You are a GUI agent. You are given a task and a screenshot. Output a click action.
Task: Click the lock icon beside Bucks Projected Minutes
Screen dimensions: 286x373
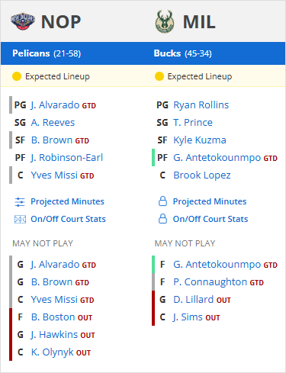pos(162,201)
